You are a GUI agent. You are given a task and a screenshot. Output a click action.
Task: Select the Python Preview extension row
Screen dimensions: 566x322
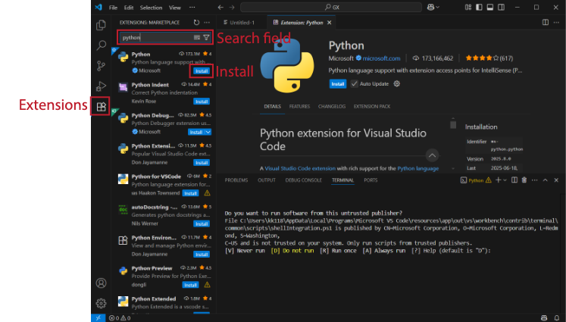[164, 277]
